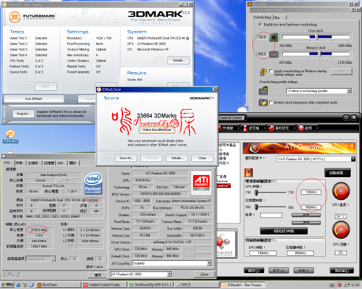Screen dimensions: 362x289
Task: Click the Windows startup icon in RivaTuner
Action: tap(262, 72)
